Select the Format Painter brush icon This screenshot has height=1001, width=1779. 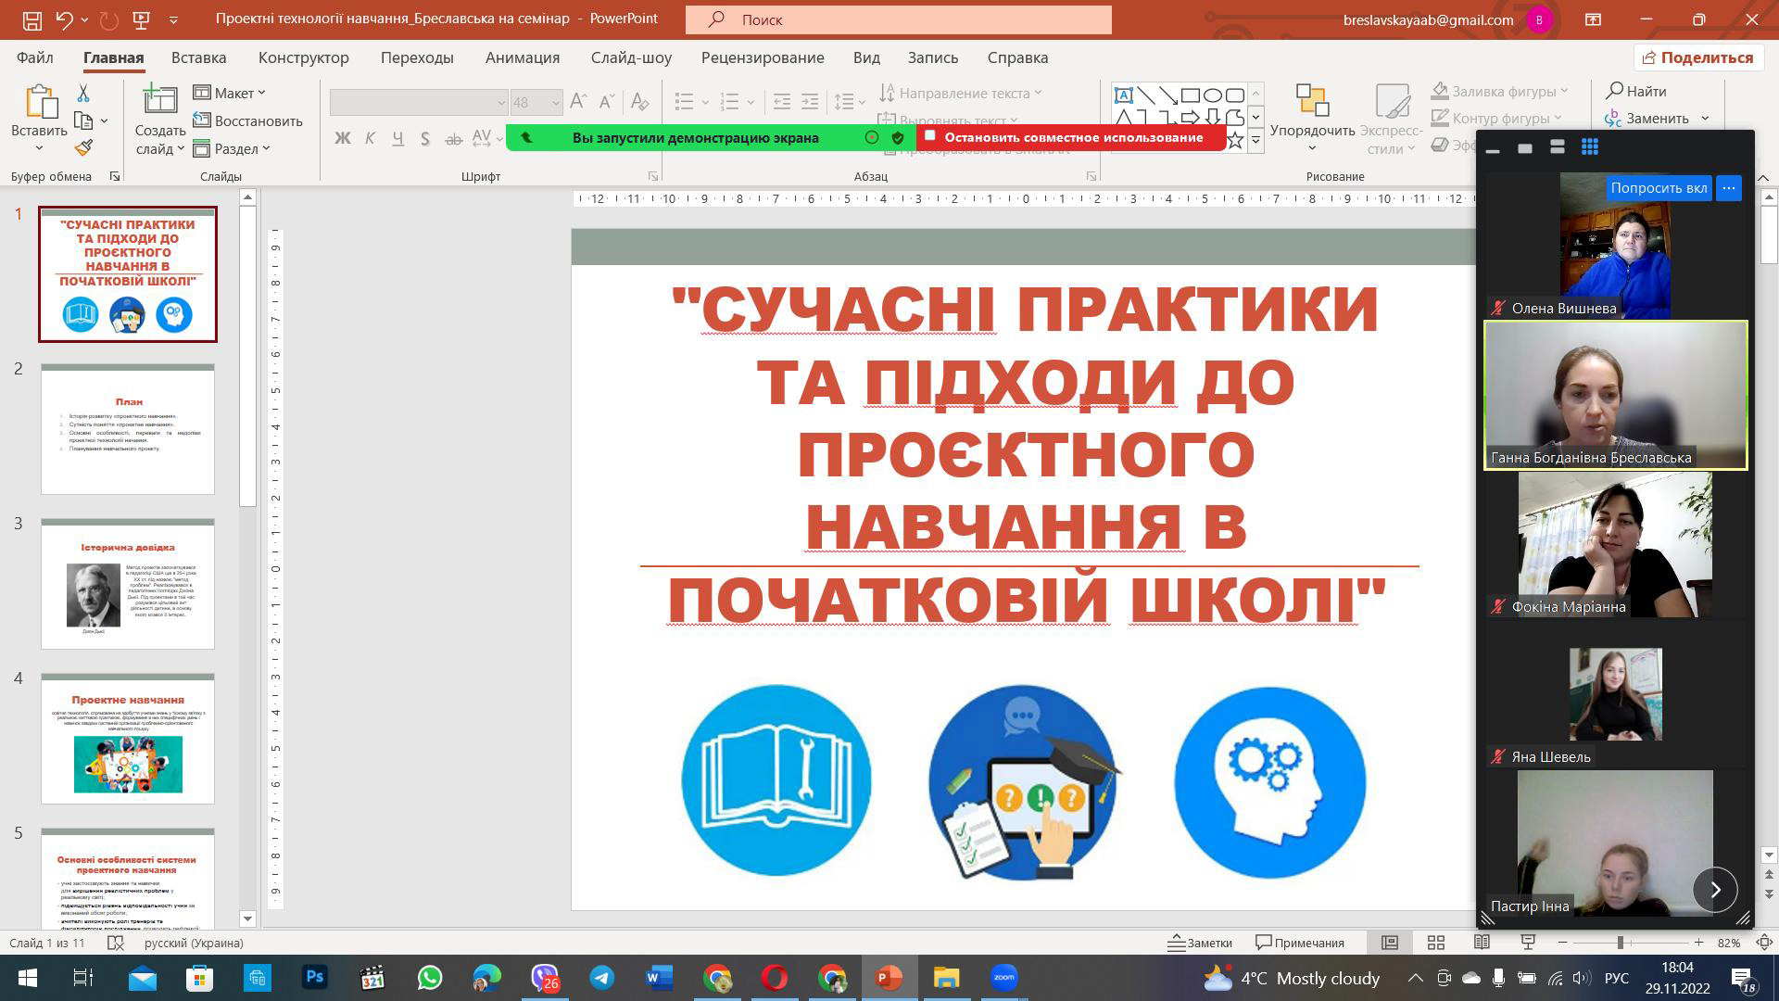[x=83, y=148]
